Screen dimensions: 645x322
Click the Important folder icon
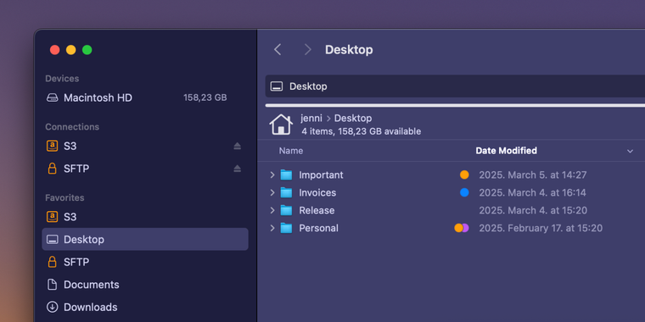pyautogui.click(x=286, y=175)
